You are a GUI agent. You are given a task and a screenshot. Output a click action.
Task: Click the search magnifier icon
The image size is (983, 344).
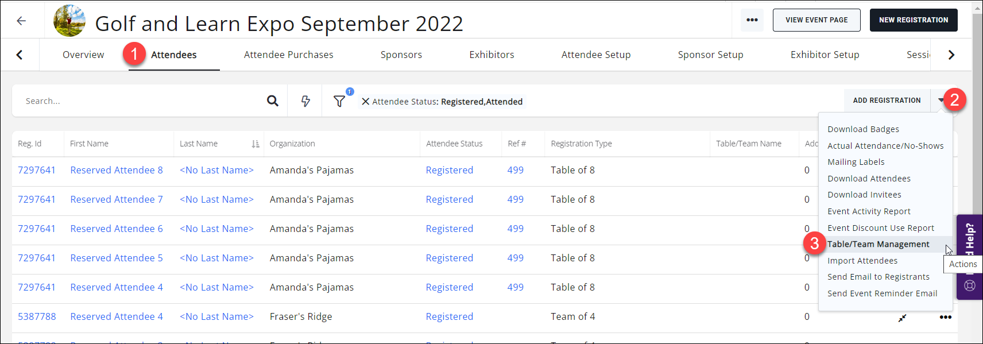click(273, 101)
